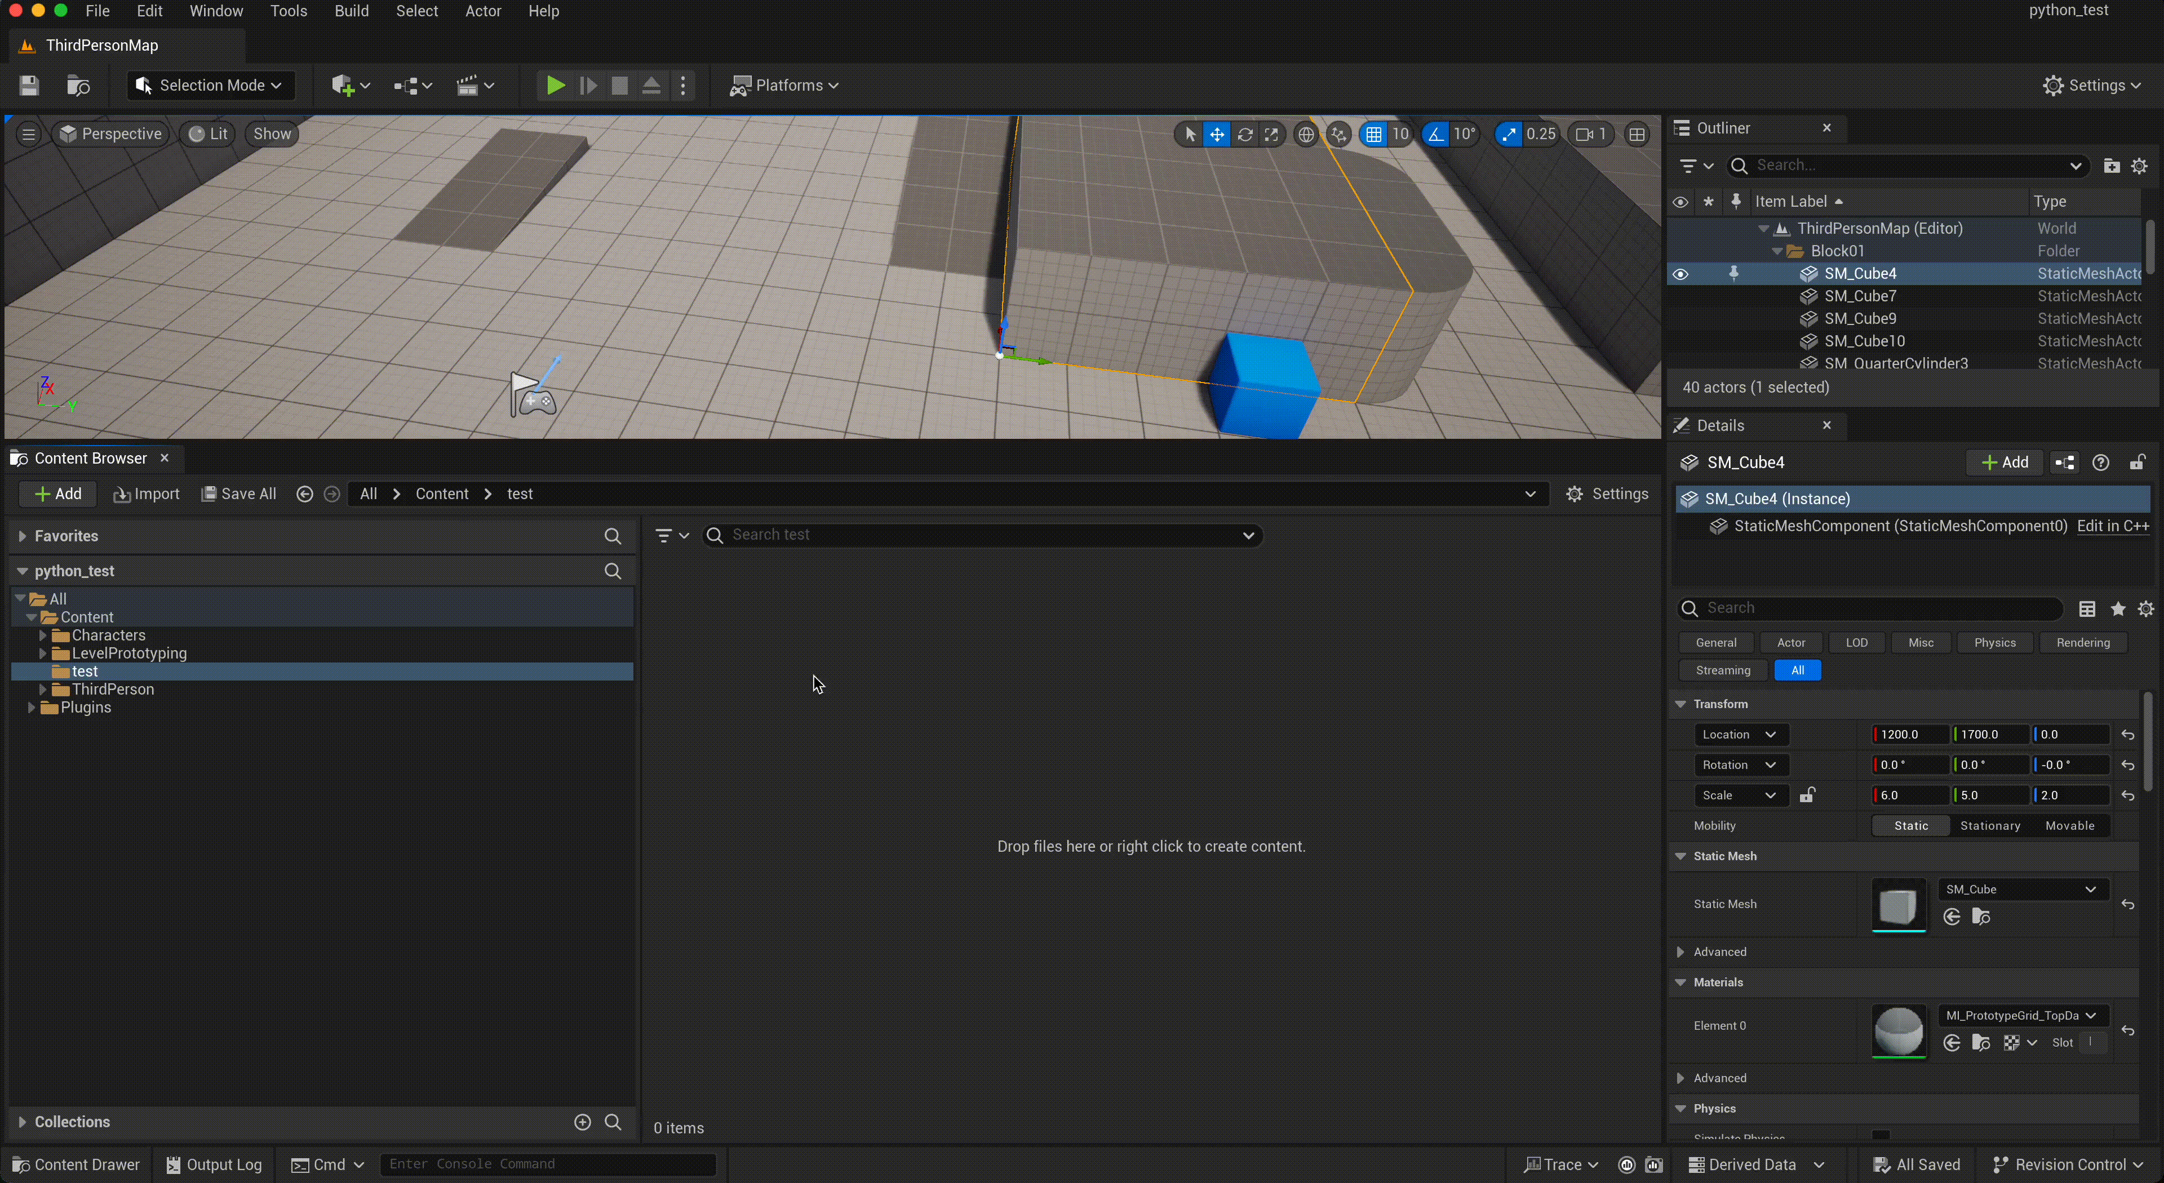Toggle grid snapping in viewport
This screenshot has width=2164, height=1183.
tap(1374, 134)
